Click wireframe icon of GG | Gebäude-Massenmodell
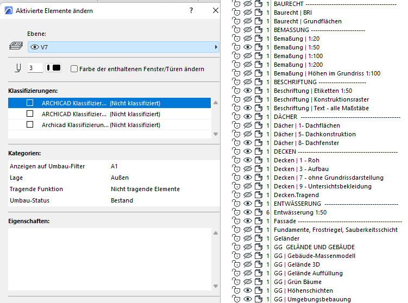The image size is (408, 303). click(x=259, y=256)
